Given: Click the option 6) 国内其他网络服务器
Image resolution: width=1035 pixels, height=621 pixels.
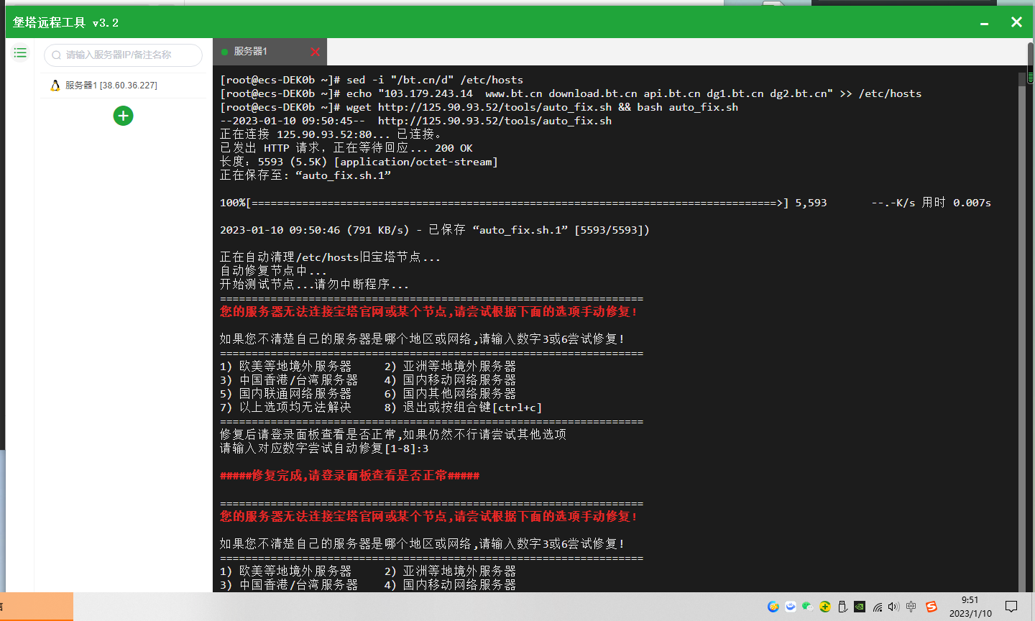Looking at the screenshot, I should coord(450,394).
